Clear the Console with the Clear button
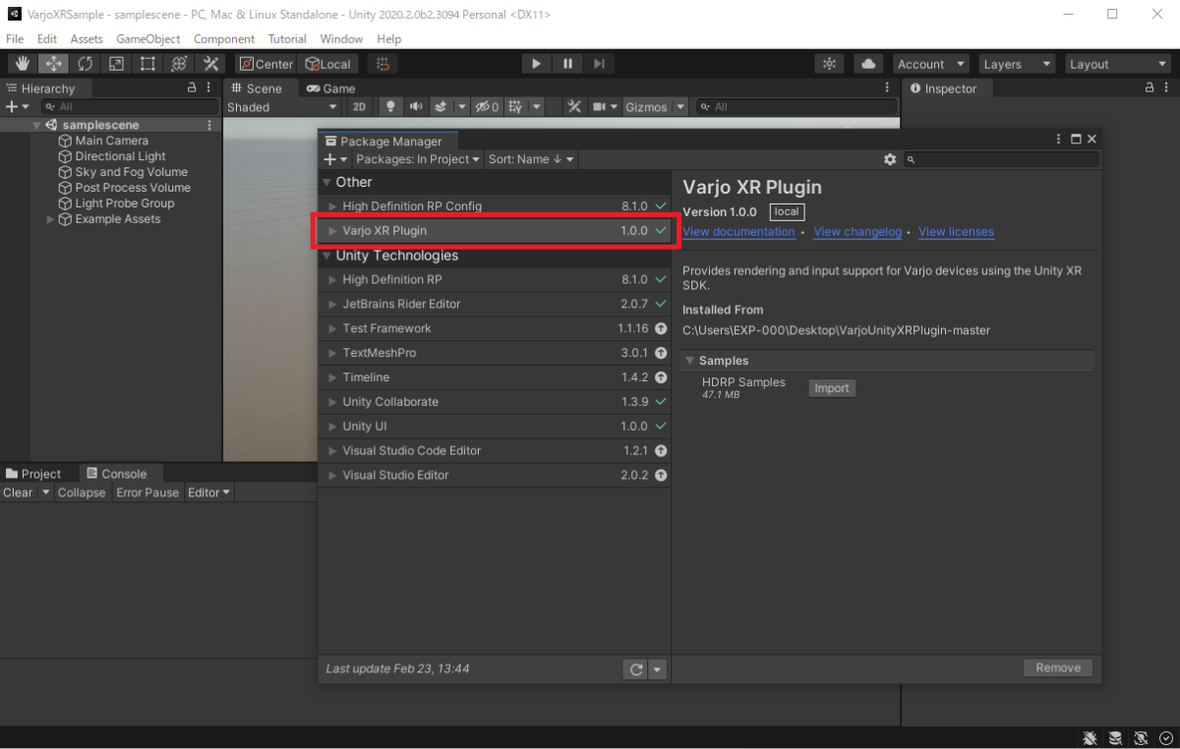Image resolution: width=1180 pixels, height=749 pixels. pyautogui.click(x=18, y=492)
